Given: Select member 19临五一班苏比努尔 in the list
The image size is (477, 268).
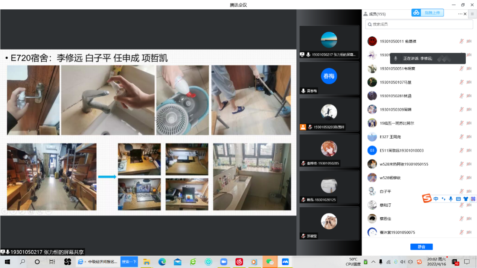Looking at the screenshot, I should click(419, 123).
